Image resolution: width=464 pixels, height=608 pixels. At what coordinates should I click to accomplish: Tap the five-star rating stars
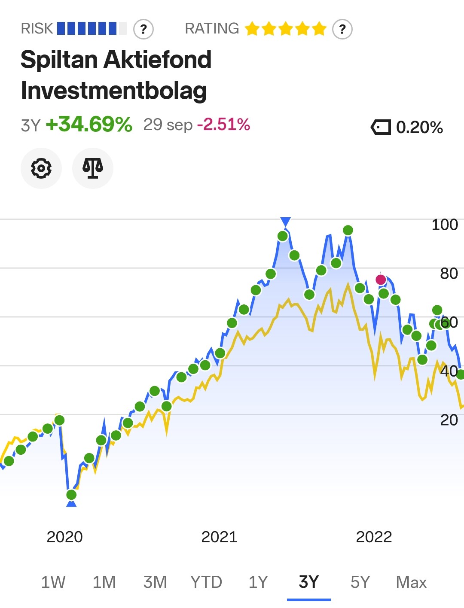coord(286,29)
